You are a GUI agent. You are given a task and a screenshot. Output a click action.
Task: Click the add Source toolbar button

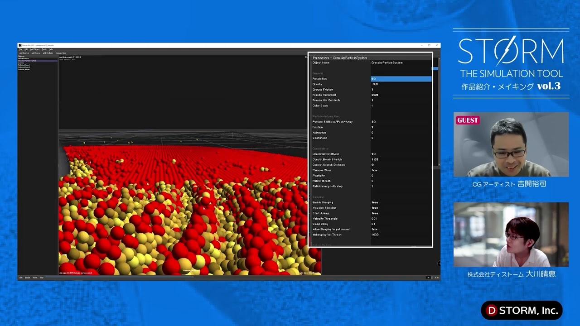[24, 53]
